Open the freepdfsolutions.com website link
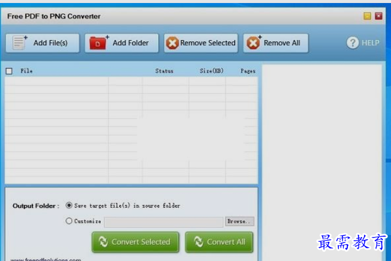Viewport: 391px width, 261px height. click(x=46, y=259)
